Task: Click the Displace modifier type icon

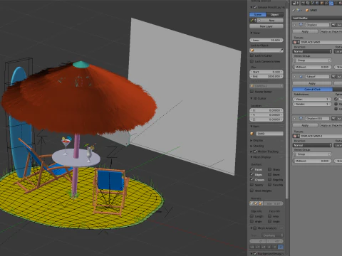Action: click(301, 25)
